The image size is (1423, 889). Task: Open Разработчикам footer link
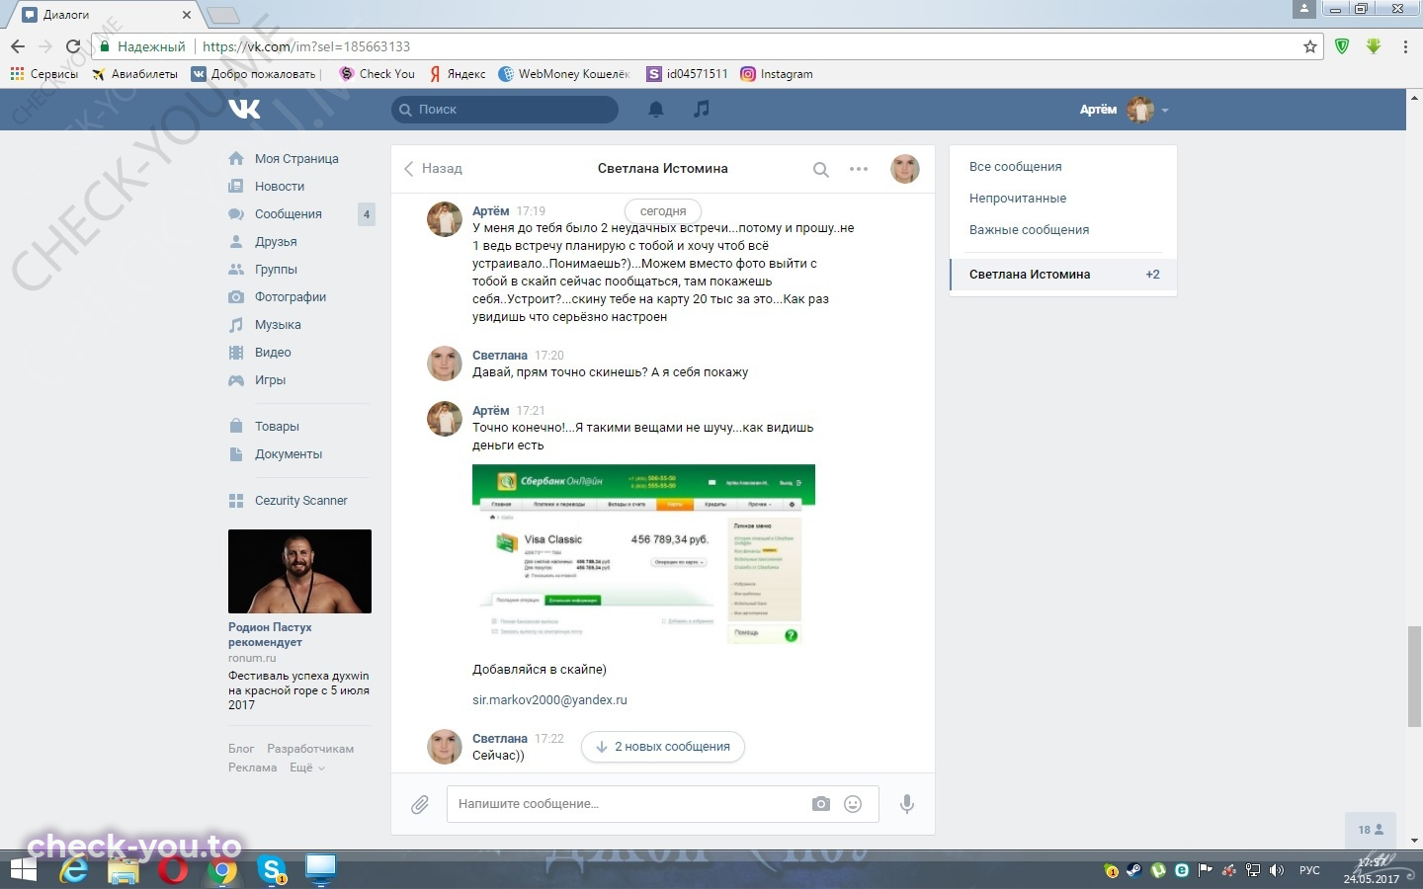pyautogui.click(x=310, y=749)
